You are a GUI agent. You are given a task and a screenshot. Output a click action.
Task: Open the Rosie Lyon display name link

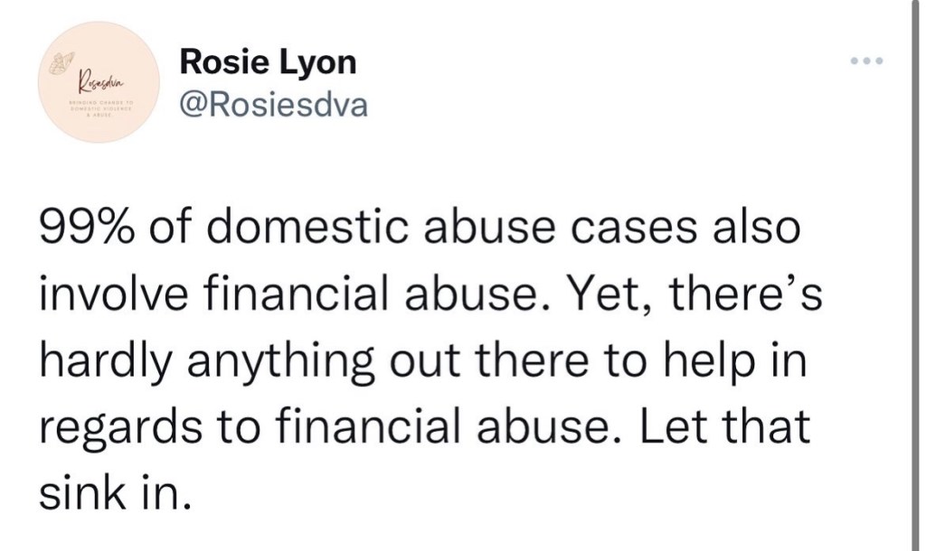268,62
